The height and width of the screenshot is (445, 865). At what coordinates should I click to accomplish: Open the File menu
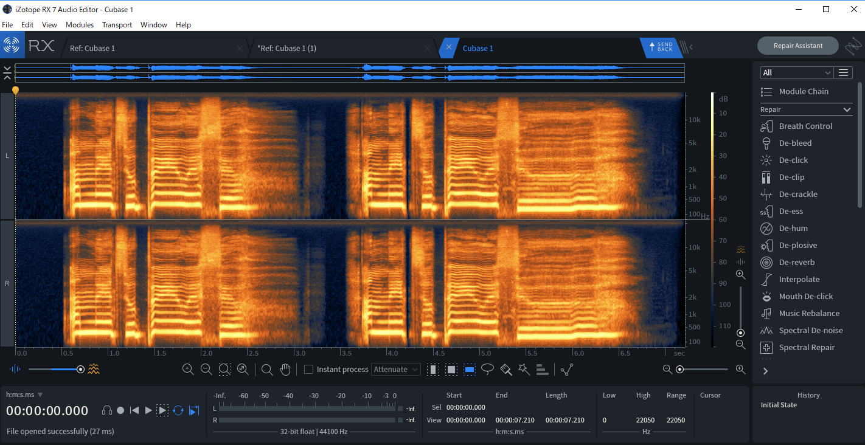[x=7, y=25]
